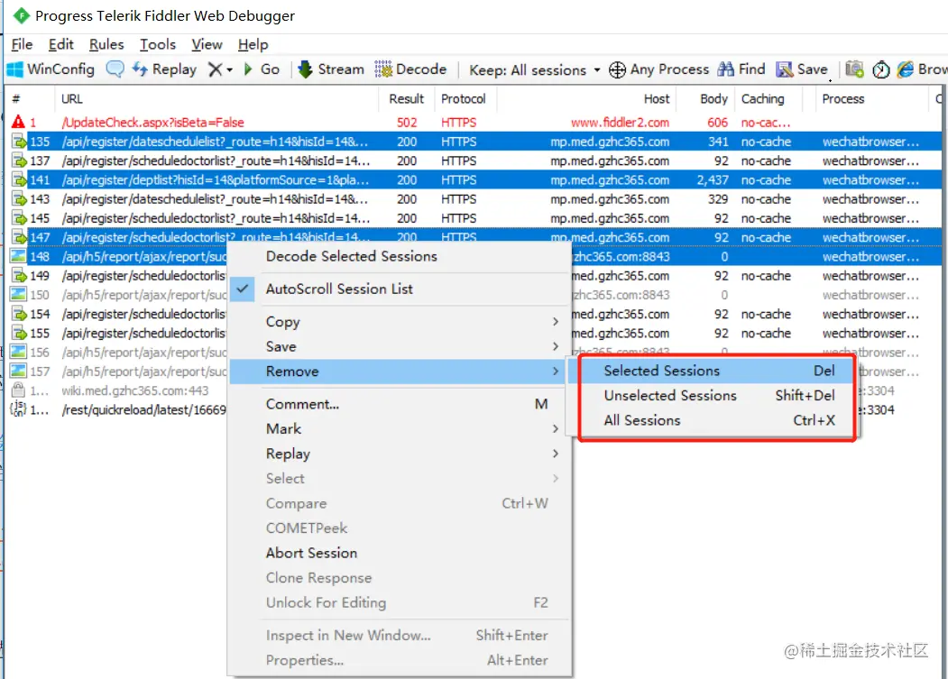Sort sessions by URL column header
Image resolution: width=948 pixels, height=679 pixels.
(216, 98)
